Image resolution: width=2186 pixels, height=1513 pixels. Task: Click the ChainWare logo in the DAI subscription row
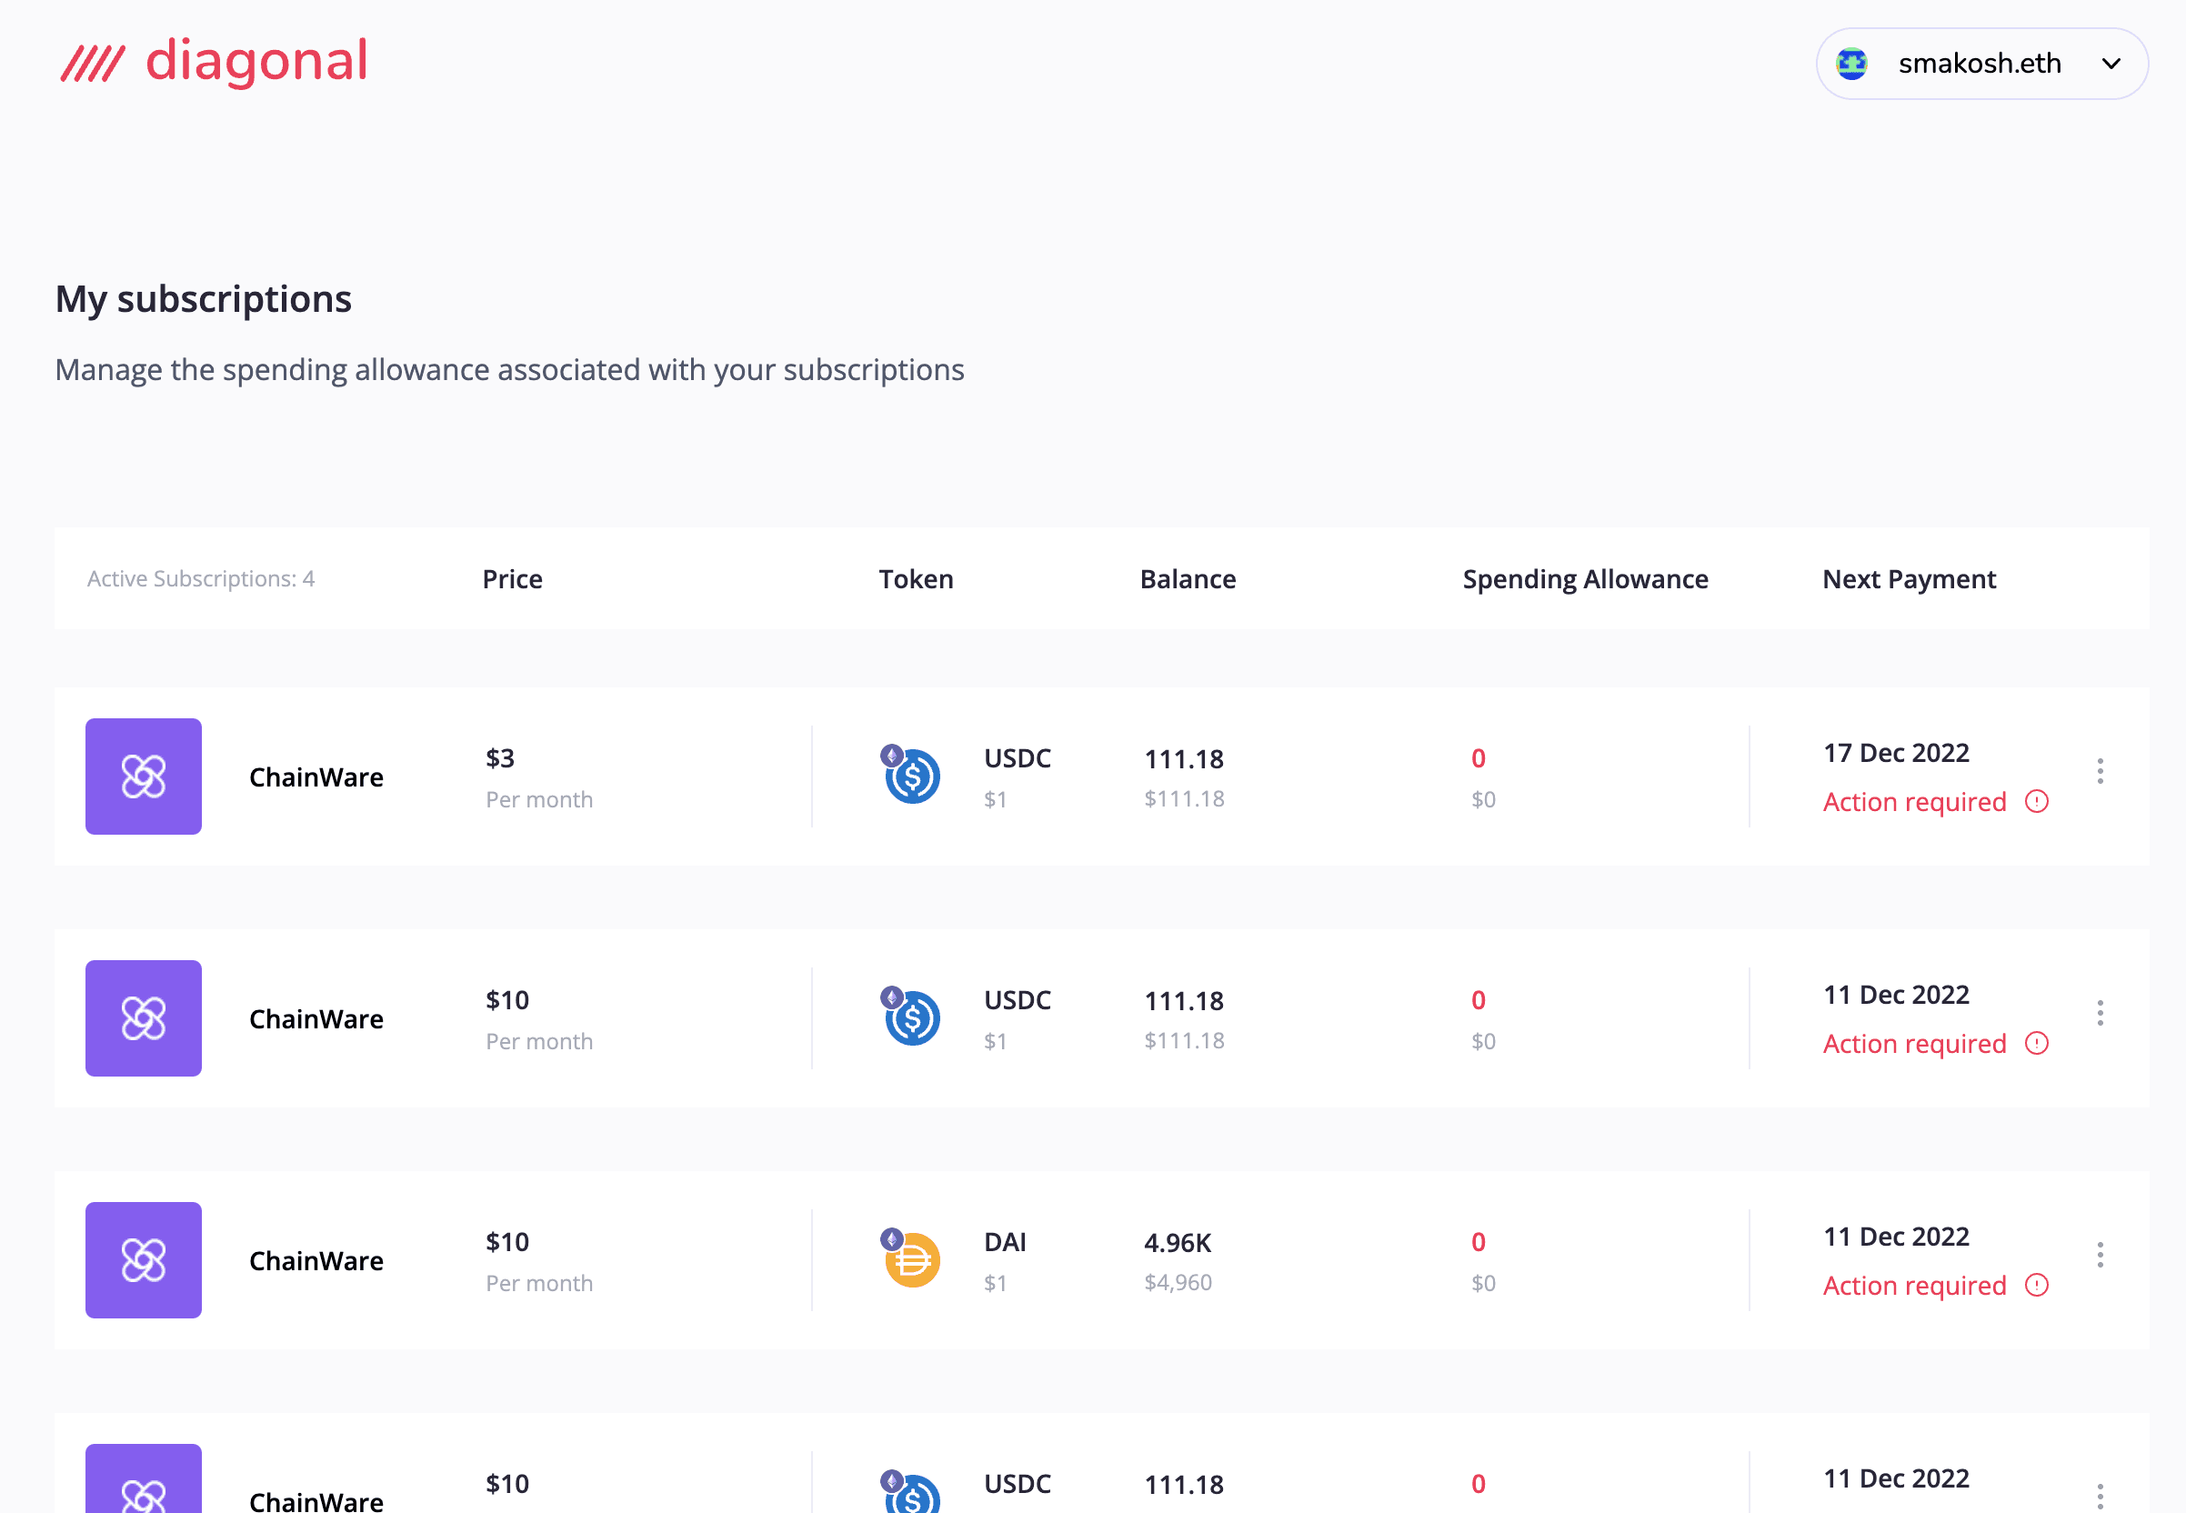(x=143, y=1260)
